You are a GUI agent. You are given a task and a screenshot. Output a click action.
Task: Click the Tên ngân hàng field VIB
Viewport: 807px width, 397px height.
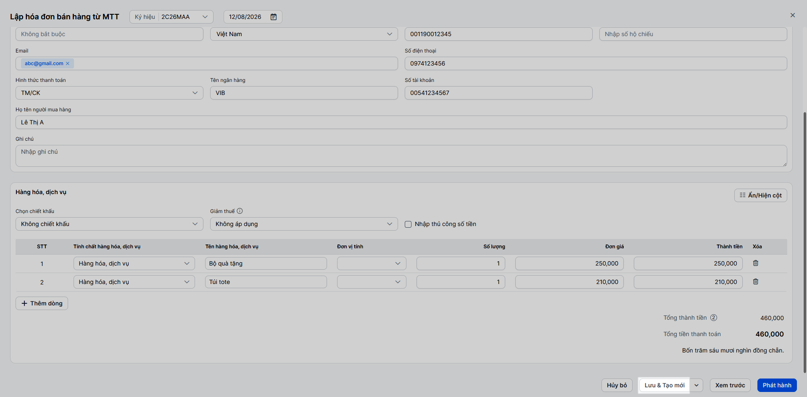pyautogui.click(x=304, y=93)
